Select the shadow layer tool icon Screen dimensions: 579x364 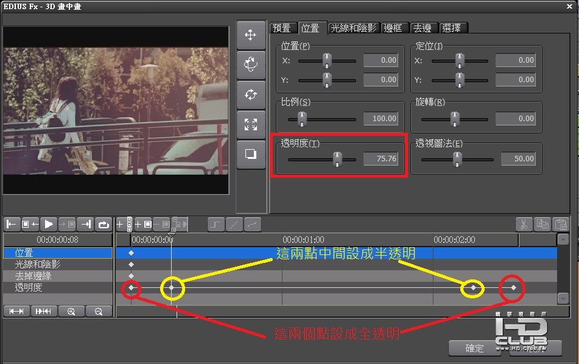point(251,155)
